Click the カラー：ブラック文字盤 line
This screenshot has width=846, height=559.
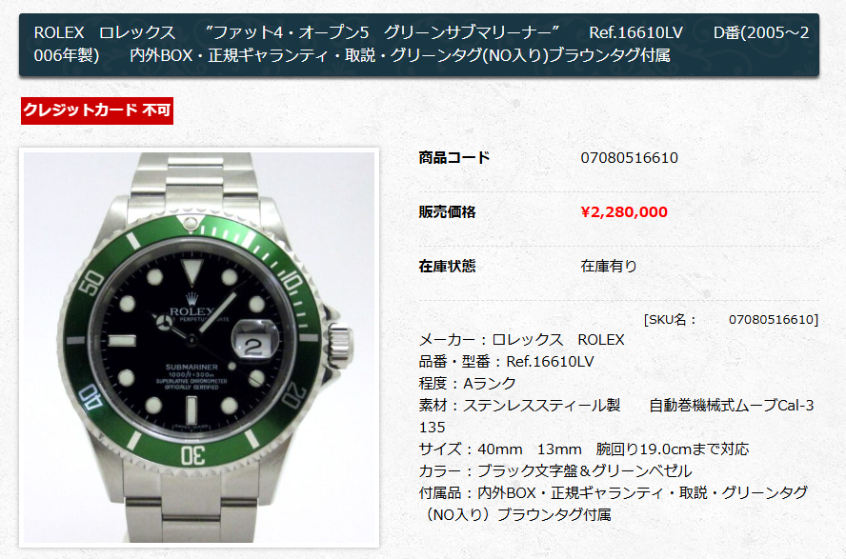[x=555, y=470]
